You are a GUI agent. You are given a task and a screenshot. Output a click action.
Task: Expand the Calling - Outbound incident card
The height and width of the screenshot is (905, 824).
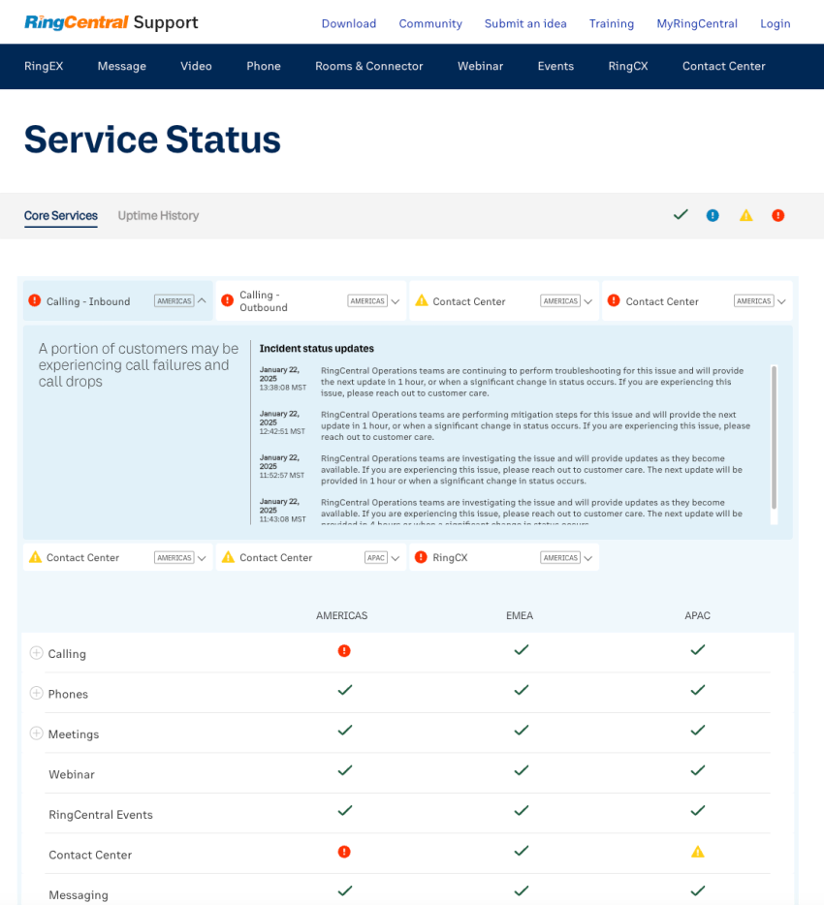pos(395,301)
